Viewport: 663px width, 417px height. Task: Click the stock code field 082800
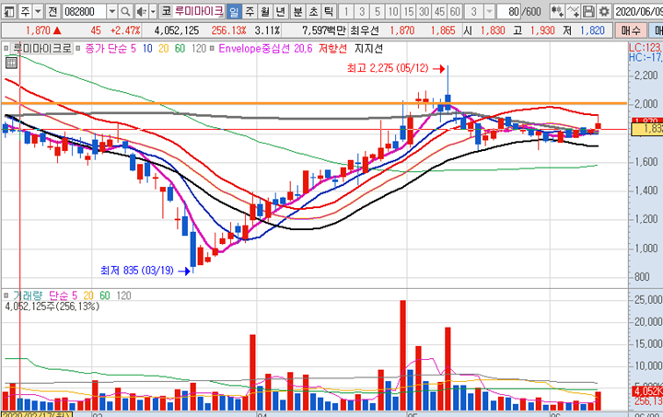84,11
